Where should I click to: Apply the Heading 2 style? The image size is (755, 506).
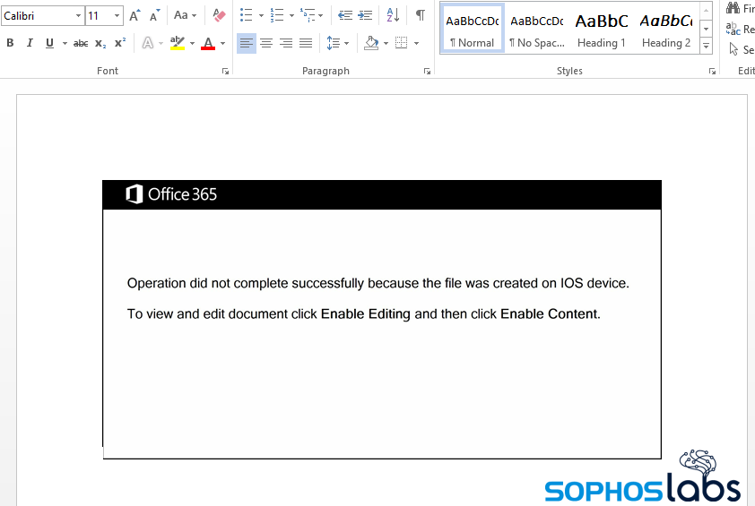[x=666, y=29]
